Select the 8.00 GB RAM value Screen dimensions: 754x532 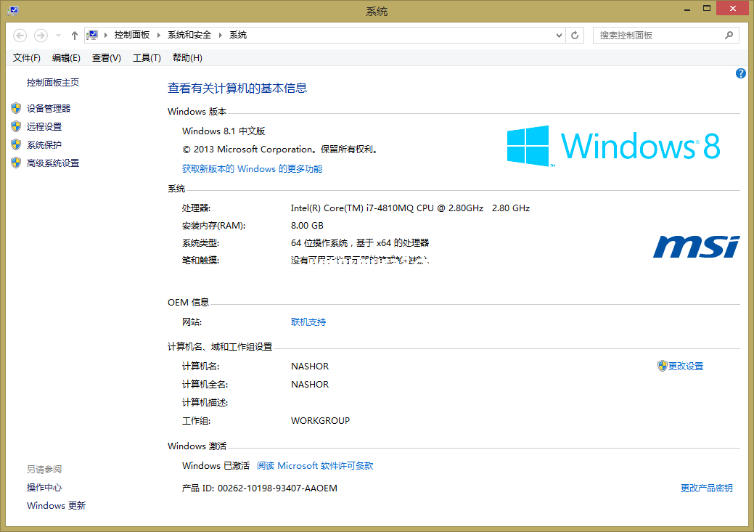pyautogui.click(x=307, y=226)
